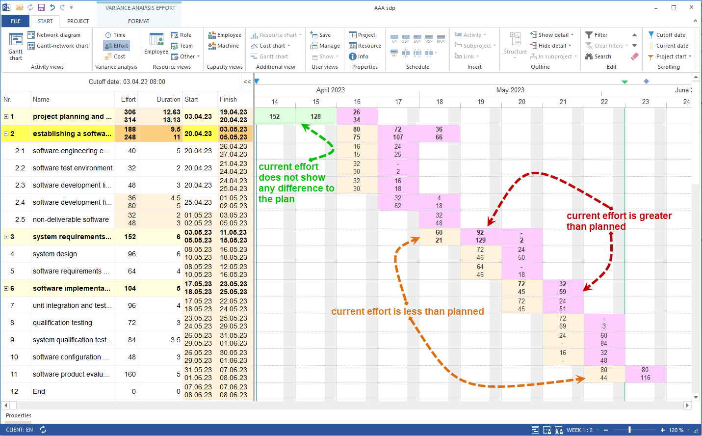Switch to the START tab
The height and width of the screenshot is (436, 702).
[45, 21]
